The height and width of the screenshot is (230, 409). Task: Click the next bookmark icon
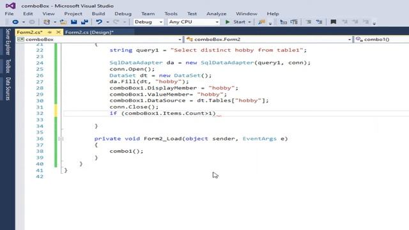point(355,22)
